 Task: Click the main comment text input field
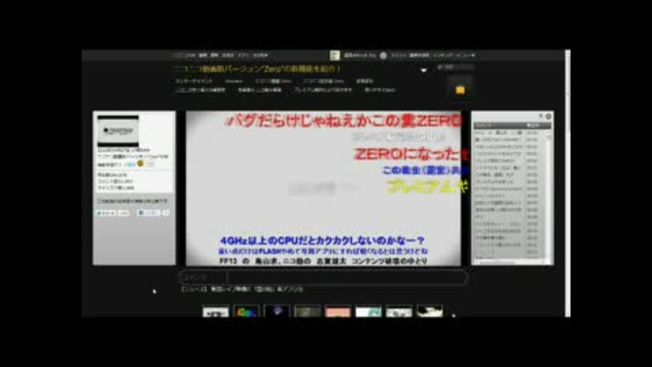coord(348,277)
